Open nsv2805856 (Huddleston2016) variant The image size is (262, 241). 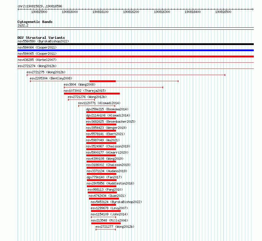tap(110, 183)
